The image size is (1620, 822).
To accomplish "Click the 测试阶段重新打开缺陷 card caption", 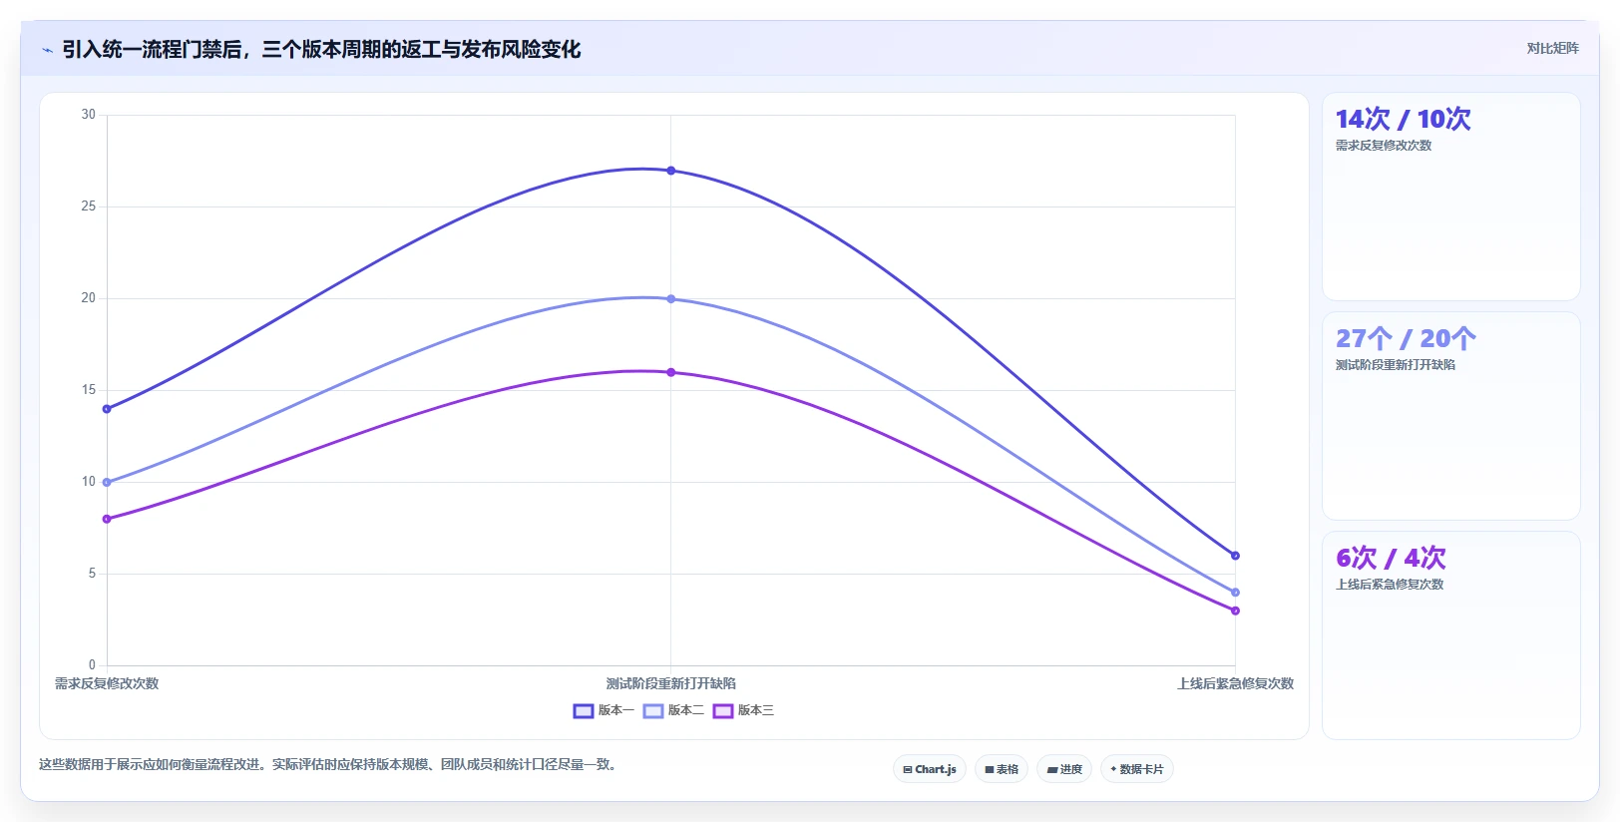I will point(1396,365).
